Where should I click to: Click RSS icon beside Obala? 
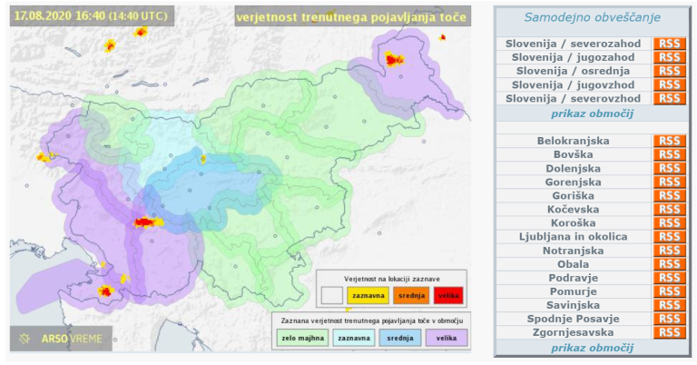tap(669, 264)
